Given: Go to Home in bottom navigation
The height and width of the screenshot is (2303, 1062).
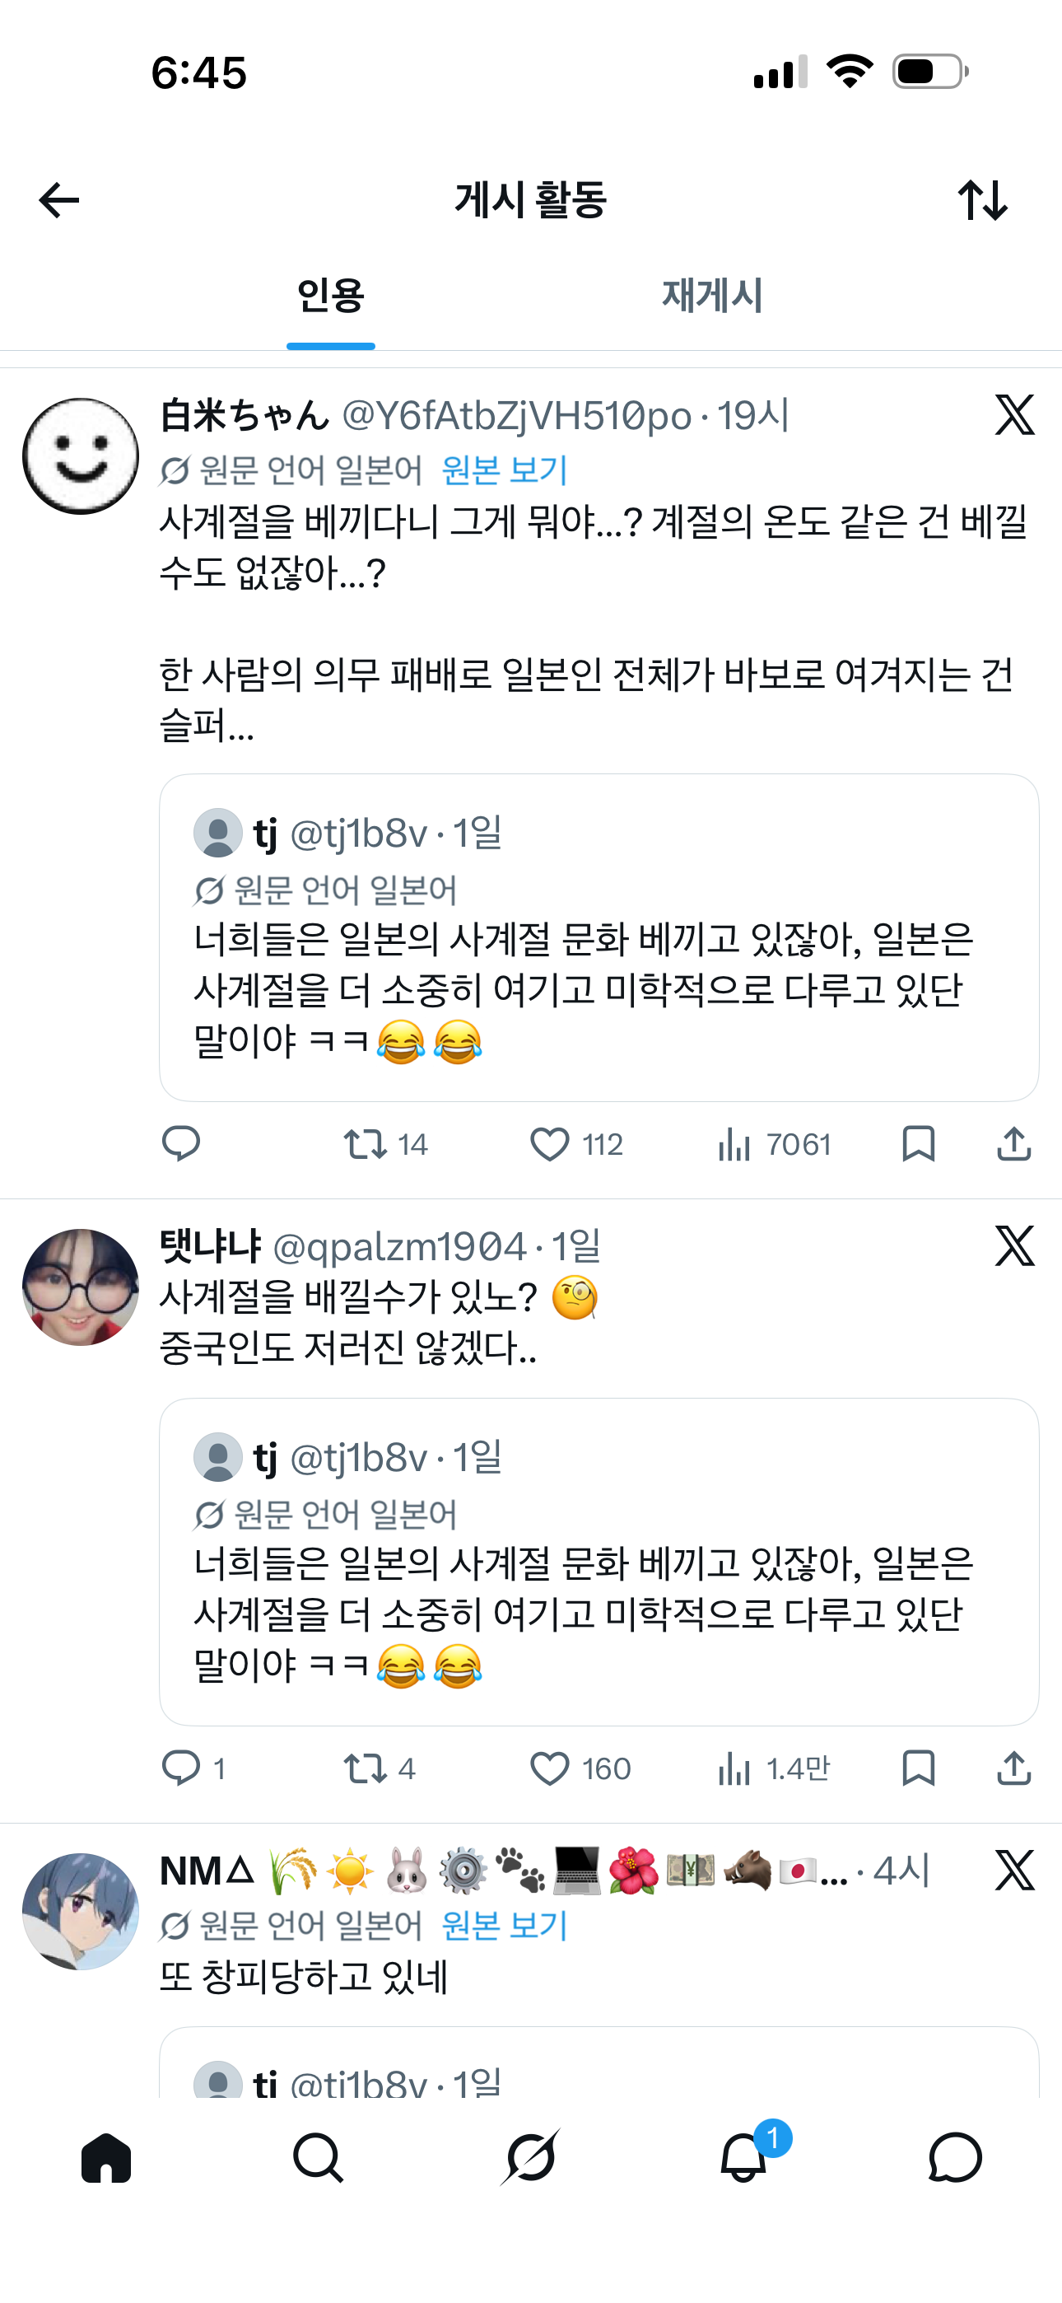Looking at the screenshot, I should [x=106, y=2158].
